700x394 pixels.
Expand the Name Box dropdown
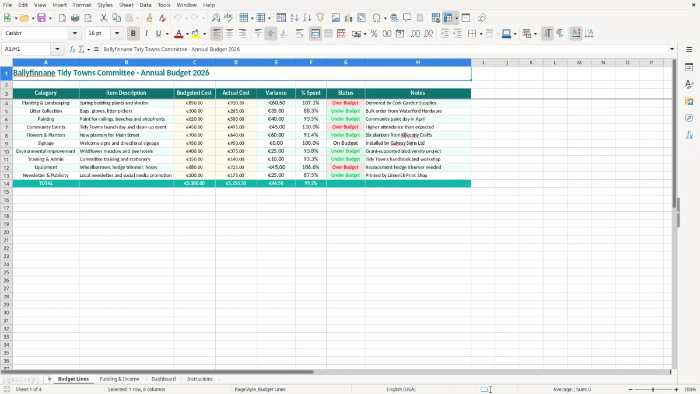pos(57,50)
